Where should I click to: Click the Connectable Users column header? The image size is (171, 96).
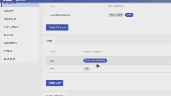tap(116, 6)
